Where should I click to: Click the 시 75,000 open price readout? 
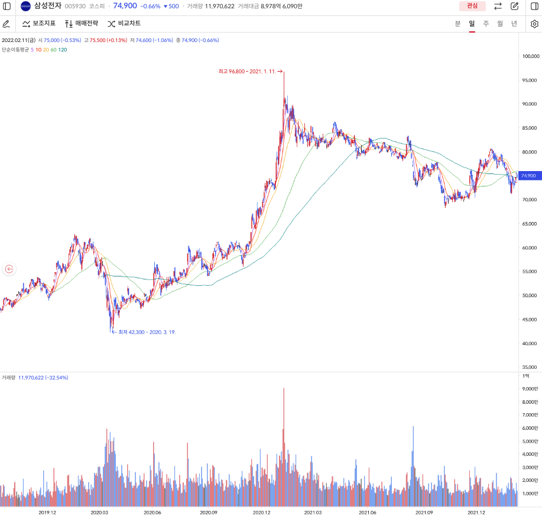tap(60, 40)
